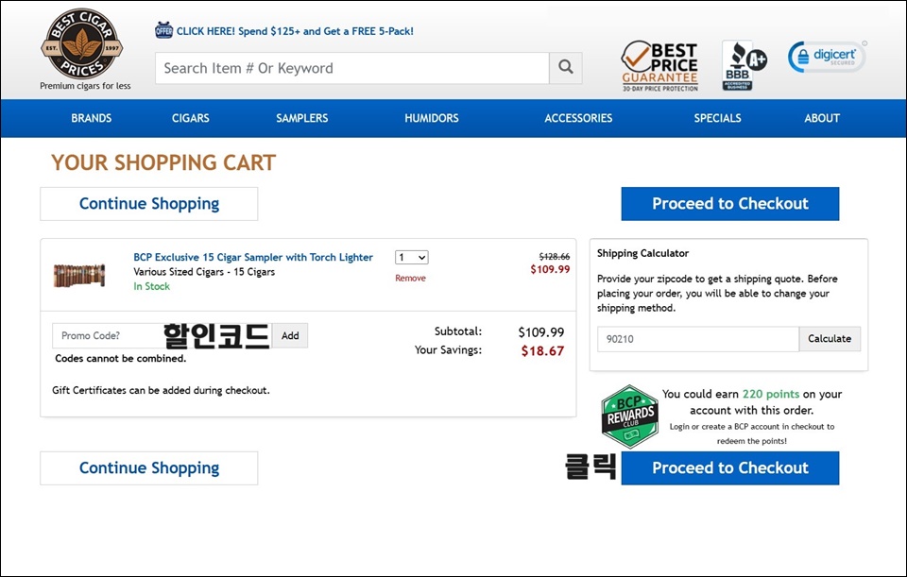The width and height of the screenshot is (907, 577).
Task: Click the top Continue Shopping button
Action: (x=148, y=204)
